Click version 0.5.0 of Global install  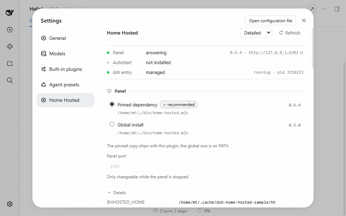(295, 125)
